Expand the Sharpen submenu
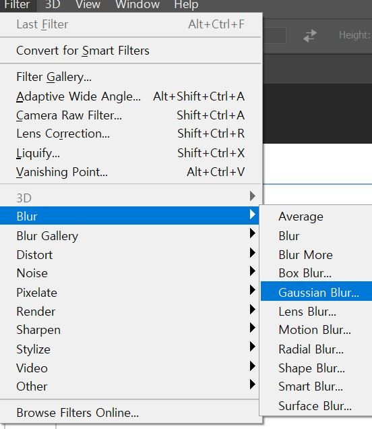Viewport: 372px width, 429px height. [129, 330]
